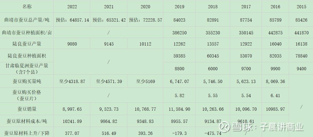
Task: Select the cell with value 16138
Action: (301, 44)
